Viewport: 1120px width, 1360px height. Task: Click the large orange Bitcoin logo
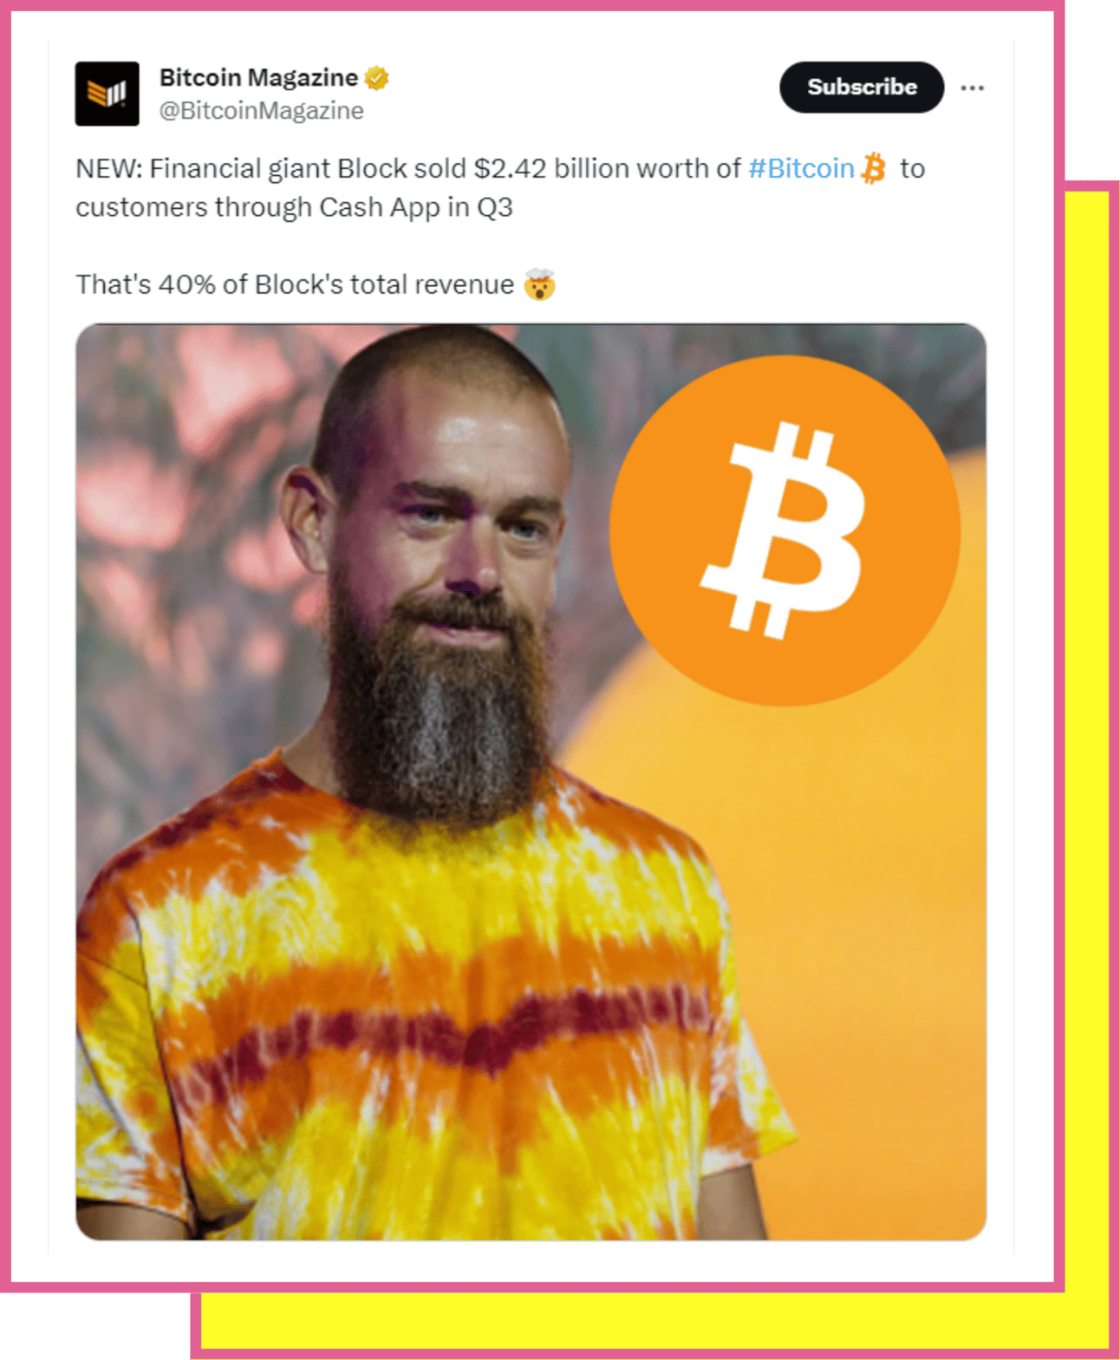point(785,530)
